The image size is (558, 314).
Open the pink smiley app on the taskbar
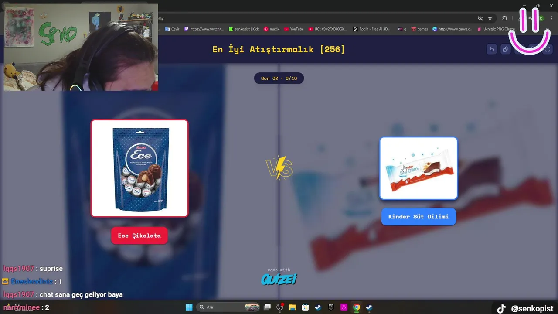[344, 307]
